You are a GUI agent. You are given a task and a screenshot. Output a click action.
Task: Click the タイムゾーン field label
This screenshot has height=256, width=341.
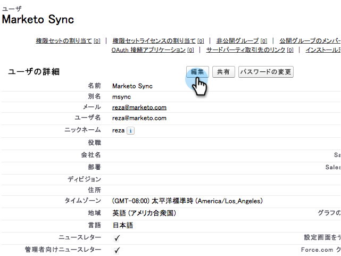[83, 201]
